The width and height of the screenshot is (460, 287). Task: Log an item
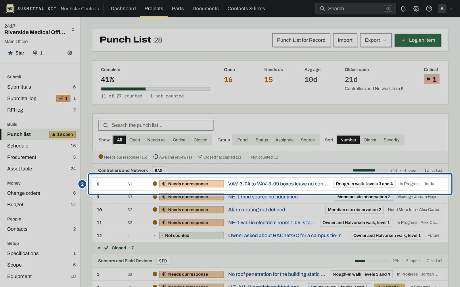coord(418,40)
